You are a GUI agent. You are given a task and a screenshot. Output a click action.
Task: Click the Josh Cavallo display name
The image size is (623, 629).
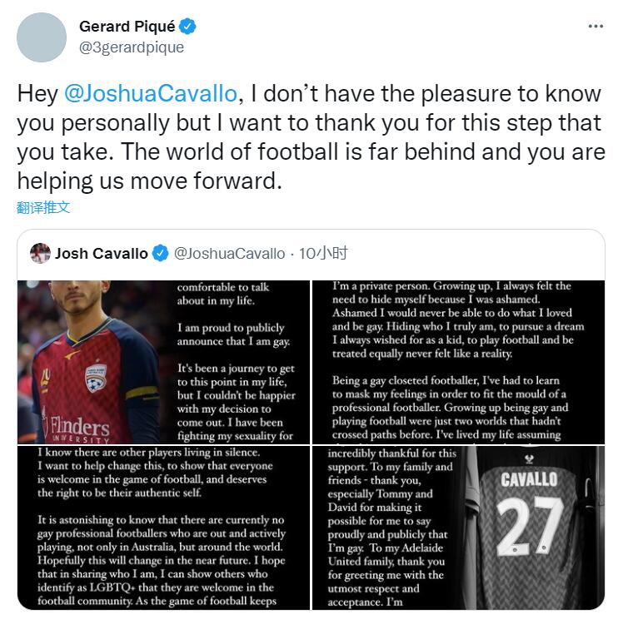pos(102,254)
